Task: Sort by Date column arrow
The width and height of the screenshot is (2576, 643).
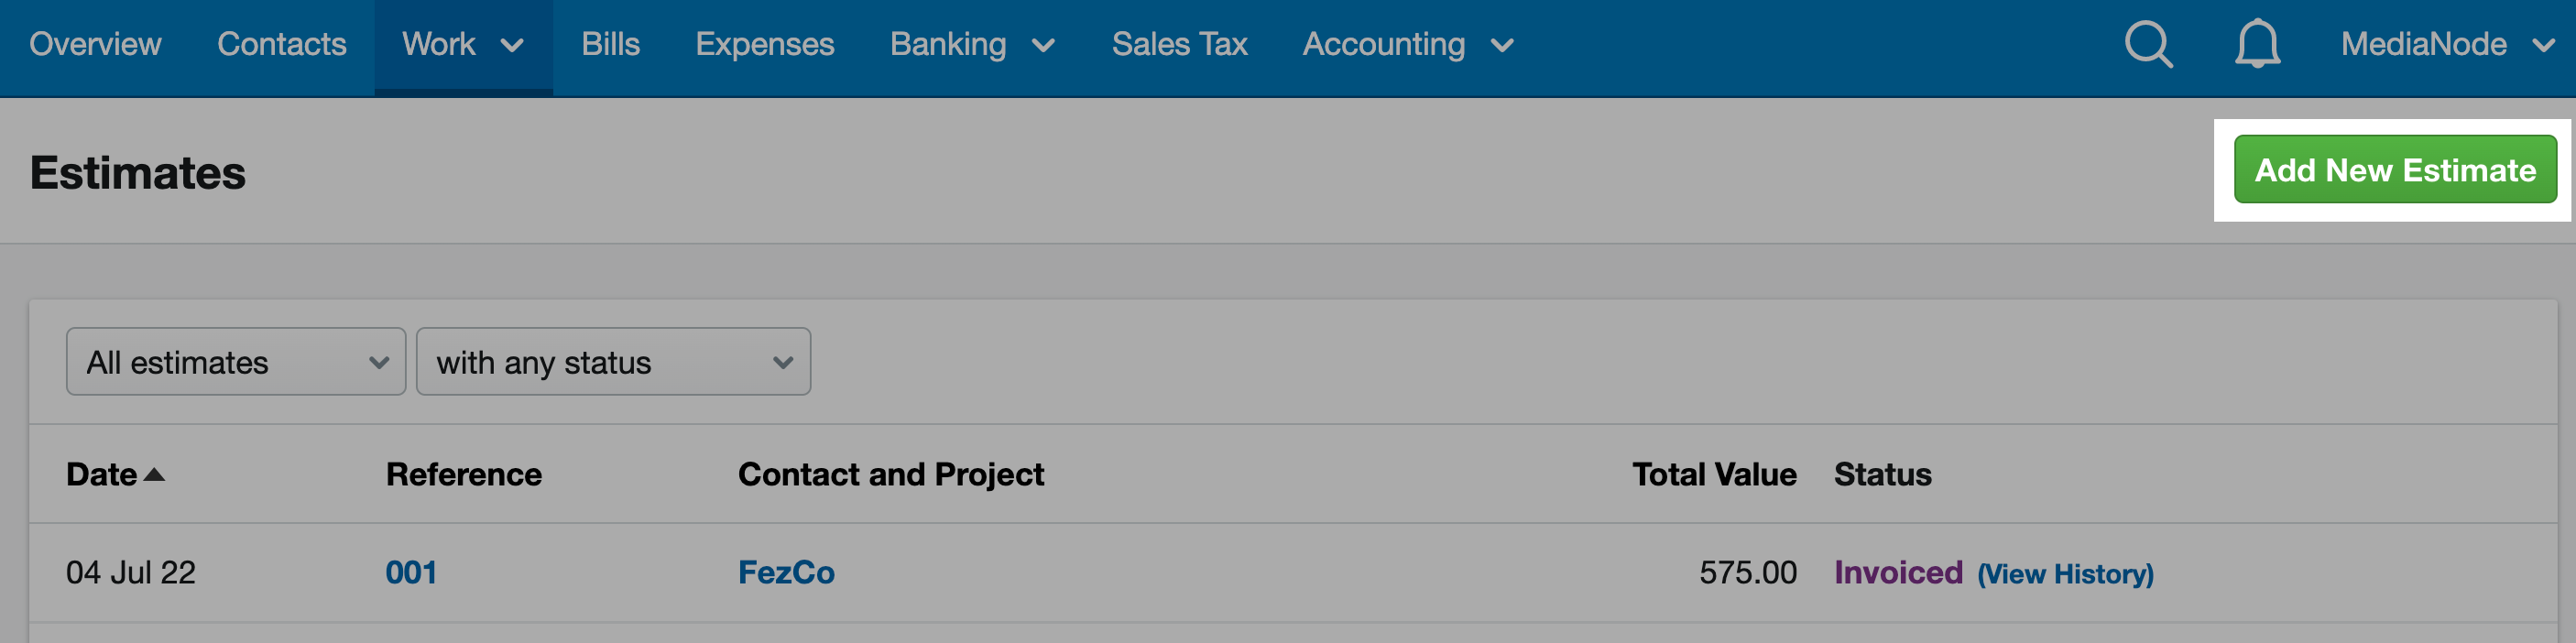Action: click(154, 474)
